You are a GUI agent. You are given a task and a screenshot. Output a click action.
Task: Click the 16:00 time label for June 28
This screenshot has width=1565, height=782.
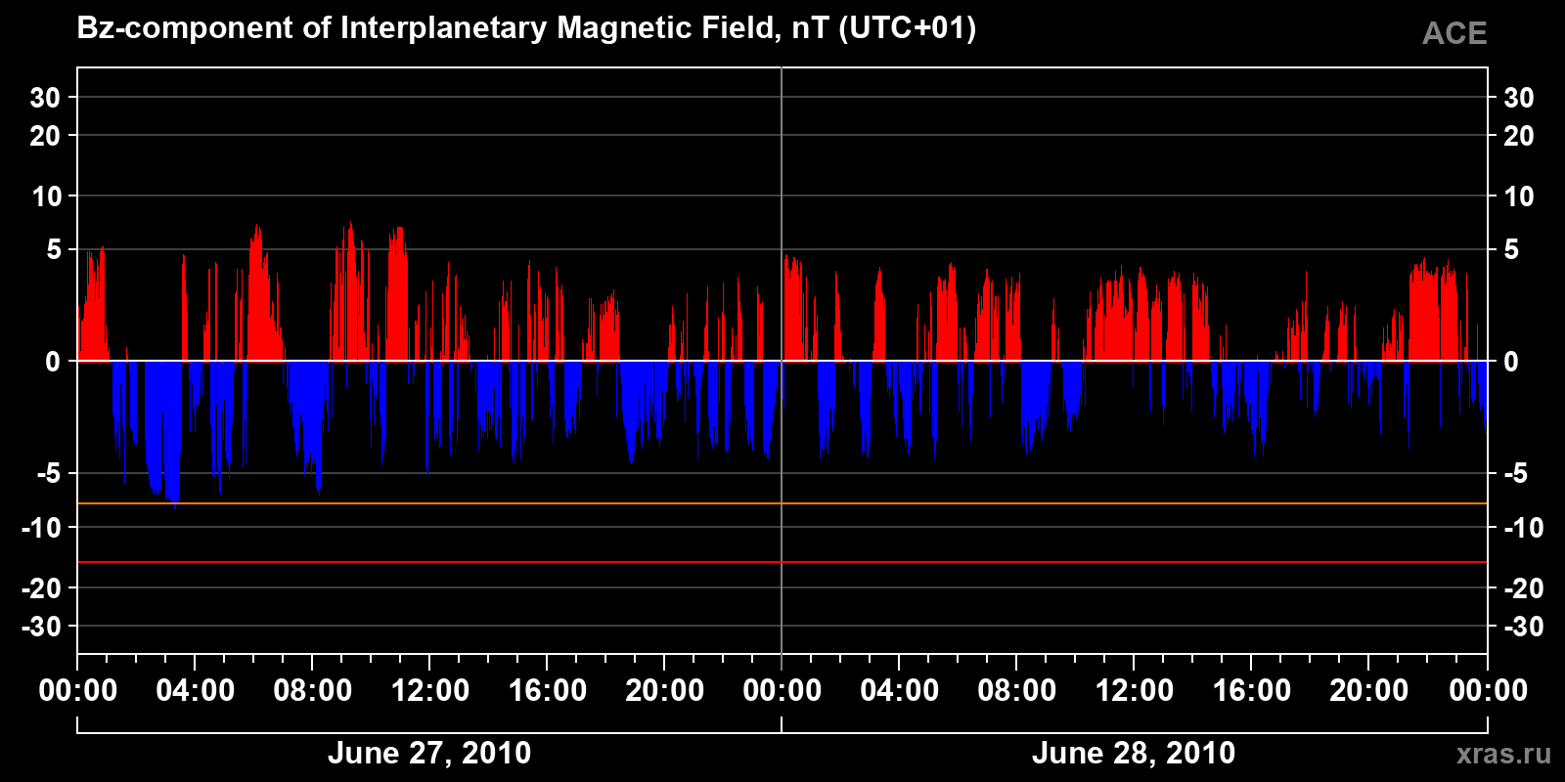1252,690
